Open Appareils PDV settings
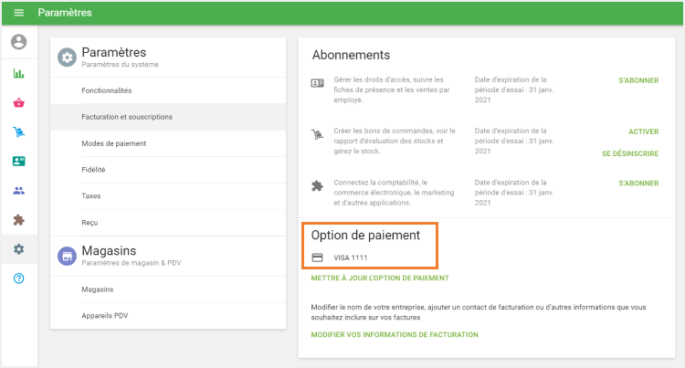 coord(168,316)
